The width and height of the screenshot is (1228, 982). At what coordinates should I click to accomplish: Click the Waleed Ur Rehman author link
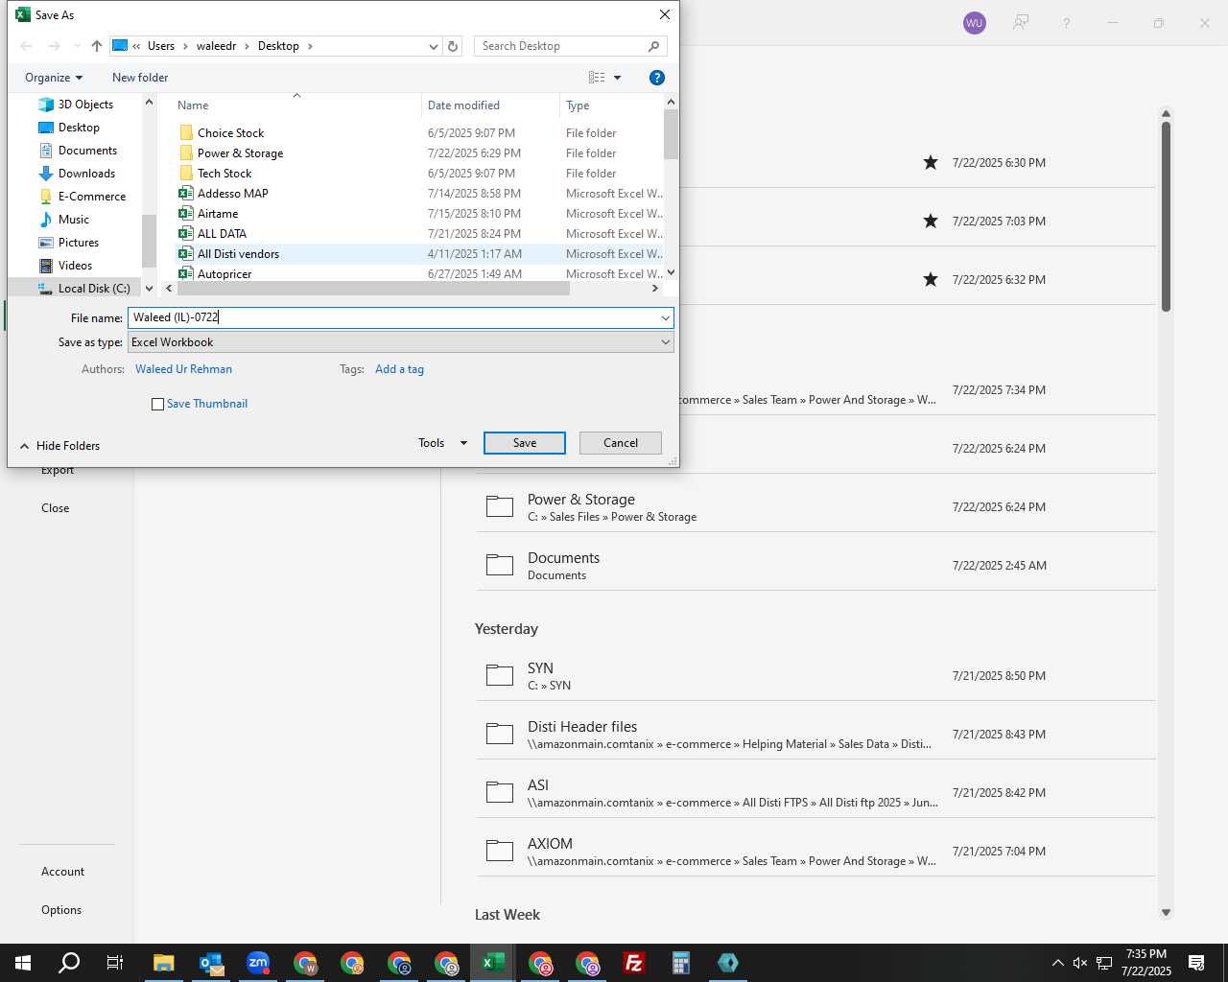coord(183,369)
